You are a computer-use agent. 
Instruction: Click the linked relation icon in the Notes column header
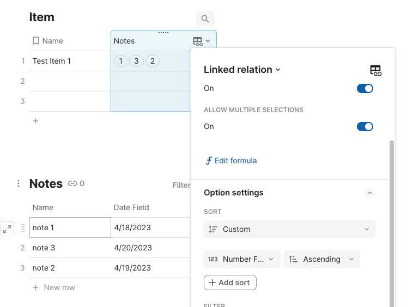pos(198,41)
